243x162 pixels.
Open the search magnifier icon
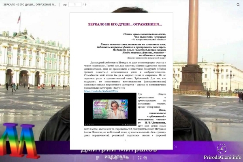[238, 4]
